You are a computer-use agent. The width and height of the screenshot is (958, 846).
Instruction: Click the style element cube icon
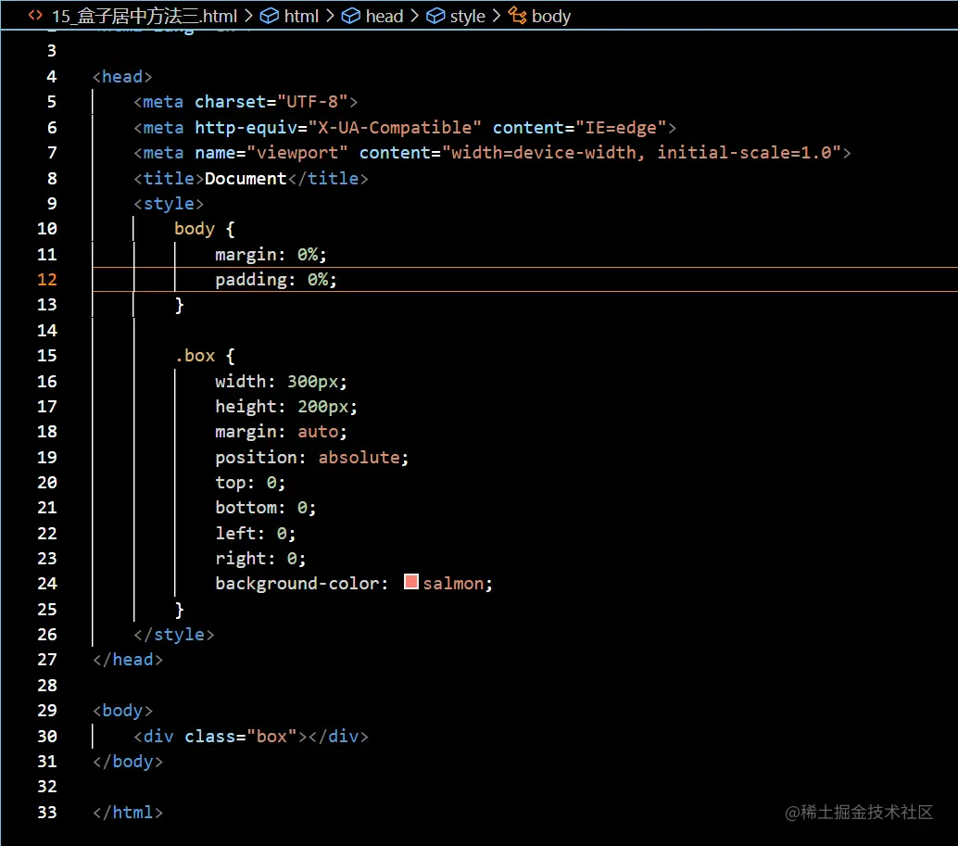435,16
